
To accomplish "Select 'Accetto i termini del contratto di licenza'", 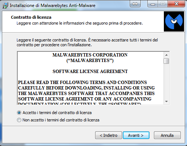I will 19,113.
